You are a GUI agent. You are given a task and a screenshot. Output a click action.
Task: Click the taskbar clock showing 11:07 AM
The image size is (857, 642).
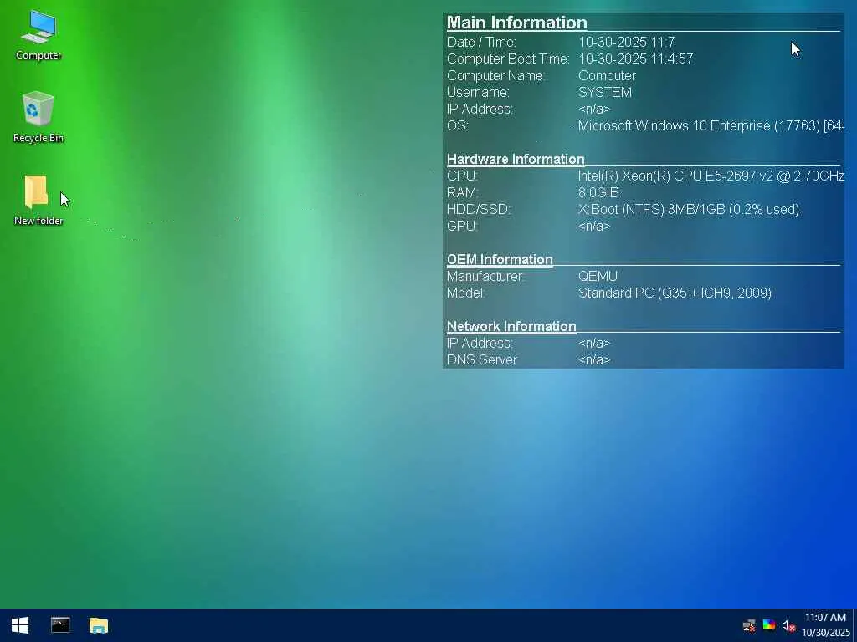point(825,625)
